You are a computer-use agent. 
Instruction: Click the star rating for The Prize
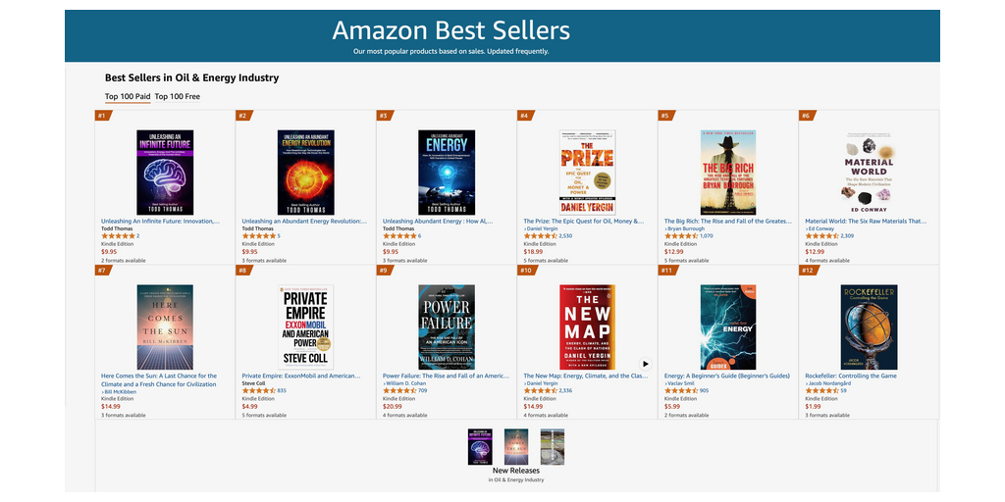540,236
